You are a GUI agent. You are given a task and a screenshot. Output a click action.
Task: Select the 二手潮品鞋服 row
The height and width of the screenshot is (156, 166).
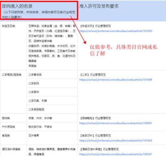(x=52, y=109)
